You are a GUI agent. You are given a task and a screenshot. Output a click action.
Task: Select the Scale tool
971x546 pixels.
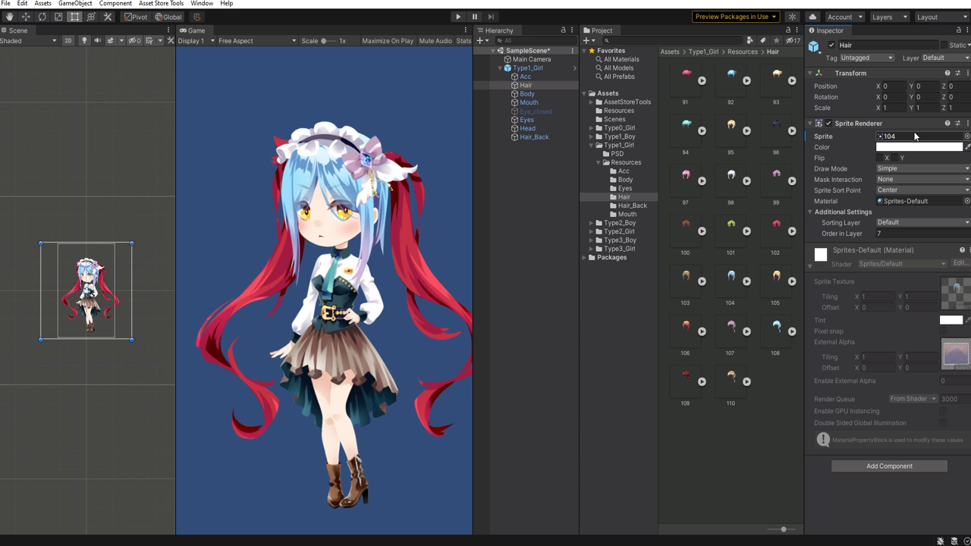(58, 17)
